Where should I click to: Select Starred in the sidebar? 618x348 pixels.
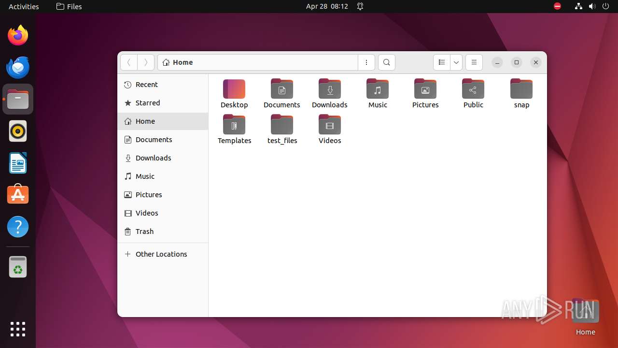[163, 103]
